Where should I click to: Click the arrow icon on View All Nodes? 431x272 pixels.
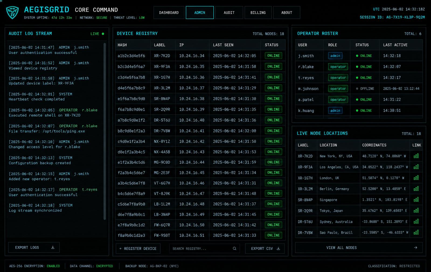click(x=416, y=247)
